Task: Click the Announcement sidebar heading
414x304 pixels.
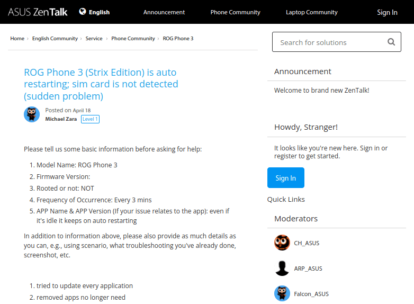Action: tap(303, 71)
